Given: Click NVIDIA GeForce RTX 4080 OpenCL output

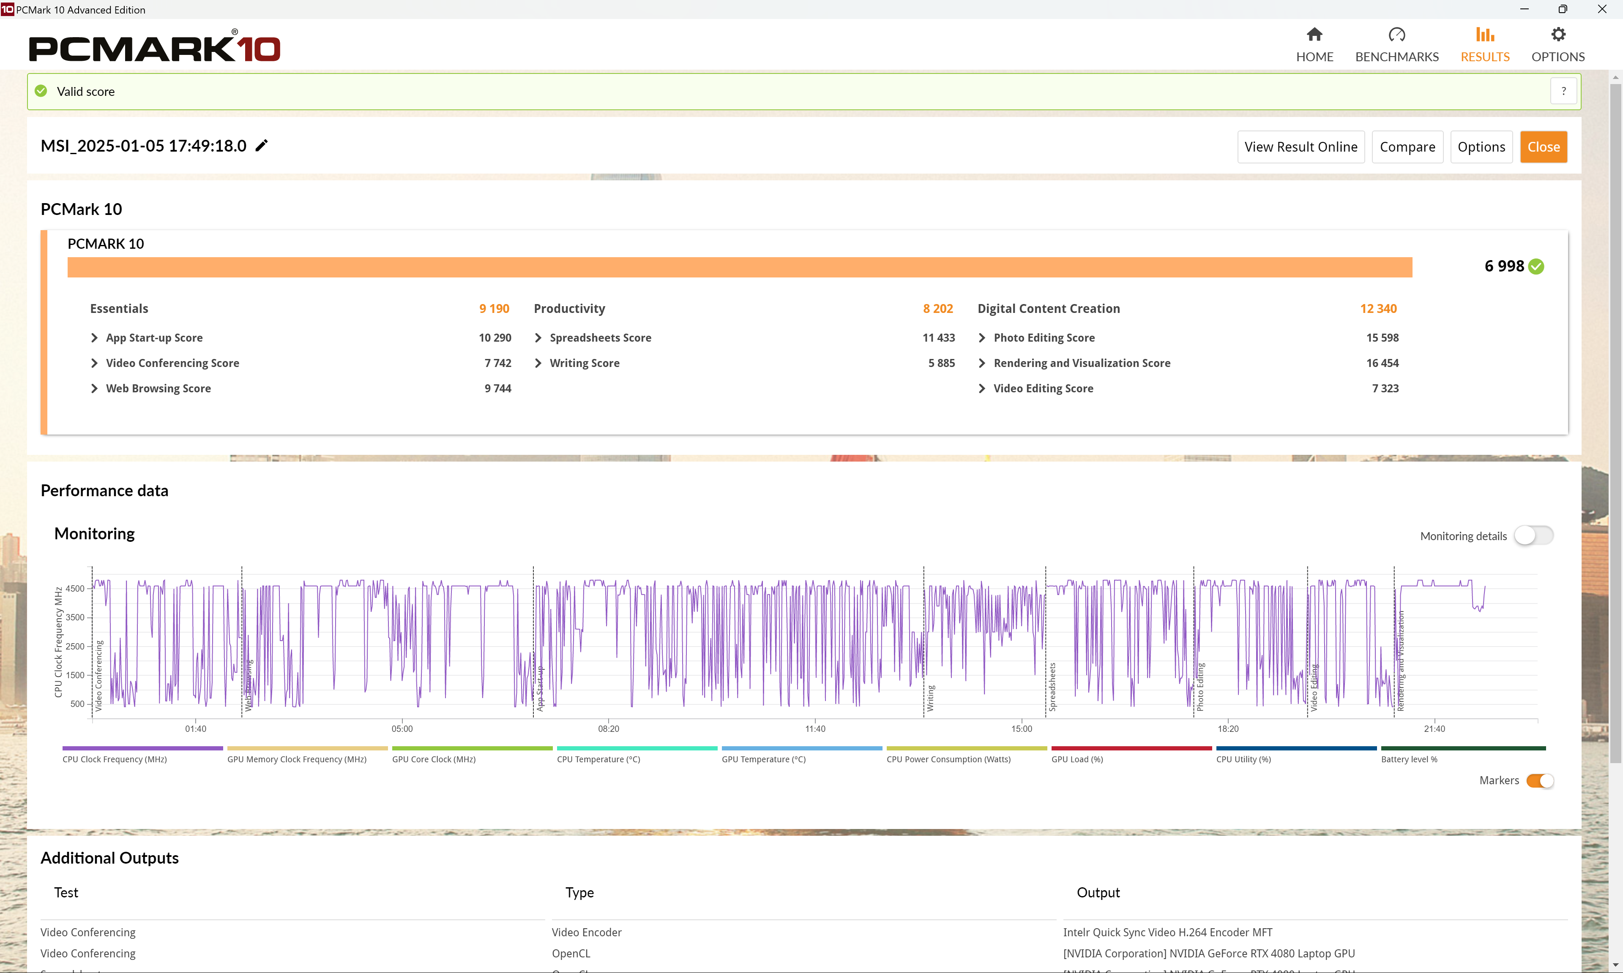Looking at the screenshot, I should (1208, 953).
